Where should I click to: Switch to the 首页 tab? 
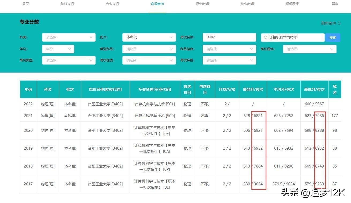[25, 4]
